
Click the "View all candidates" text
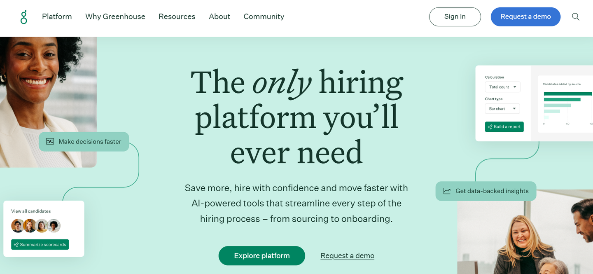31,211
